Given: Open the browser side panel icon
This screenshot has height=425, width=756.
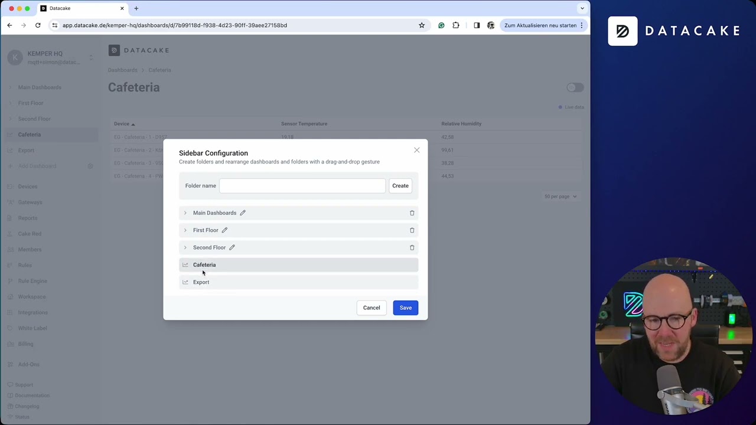Looking at the screenshot, I should (x=477, y=25).
